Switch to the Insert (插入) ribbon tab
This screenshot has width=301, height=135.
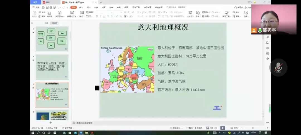coord(81,7)
